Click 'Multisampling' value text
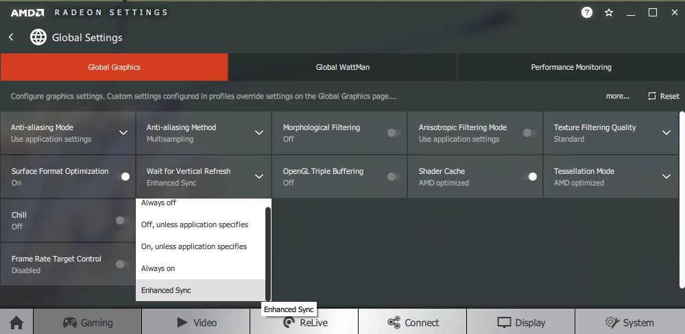 pos(170,139)
